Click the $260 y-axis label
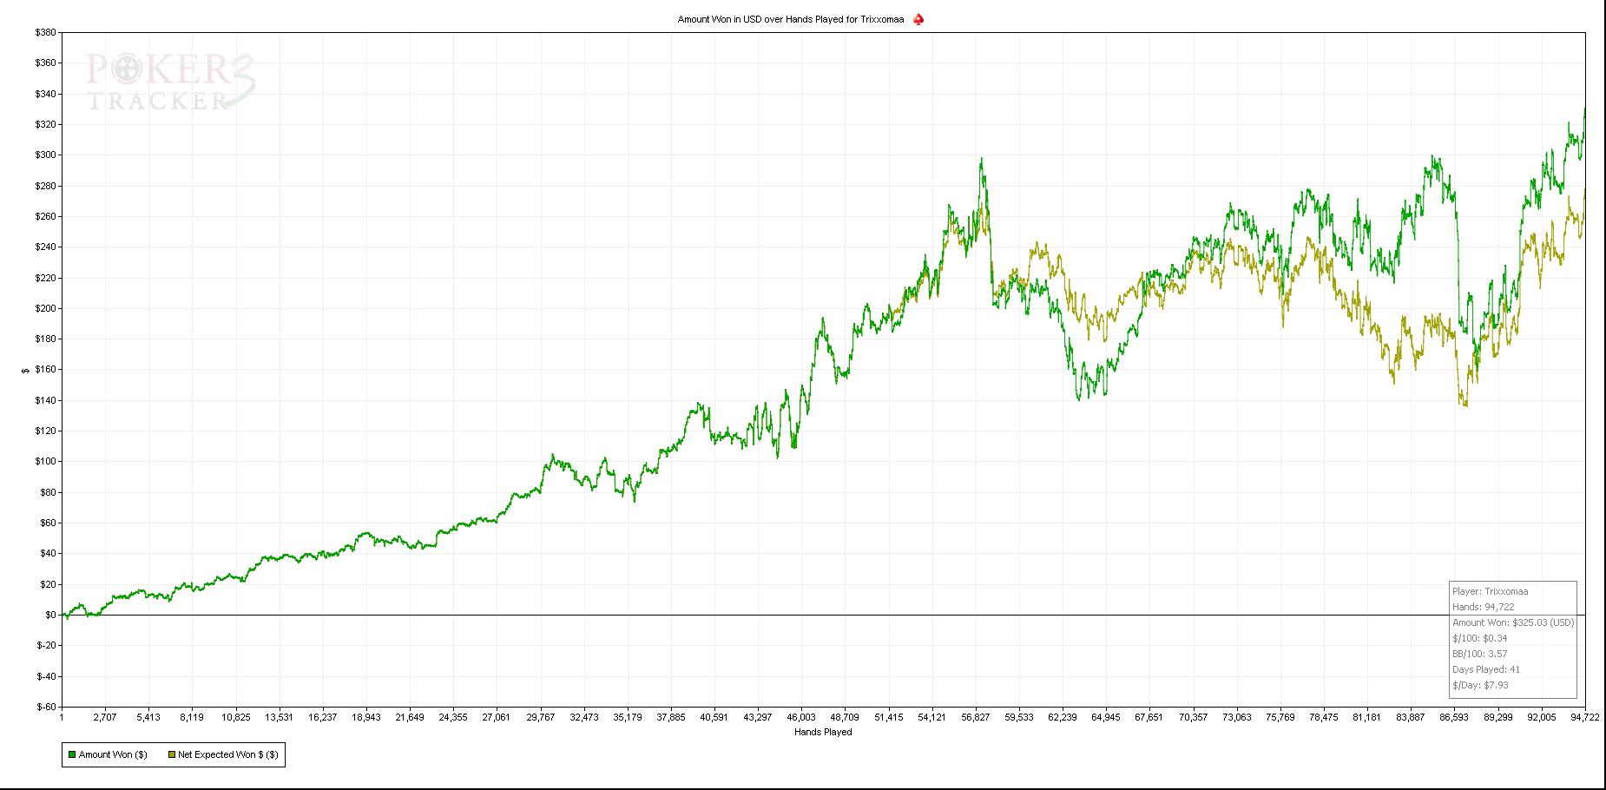 point(45,216)
